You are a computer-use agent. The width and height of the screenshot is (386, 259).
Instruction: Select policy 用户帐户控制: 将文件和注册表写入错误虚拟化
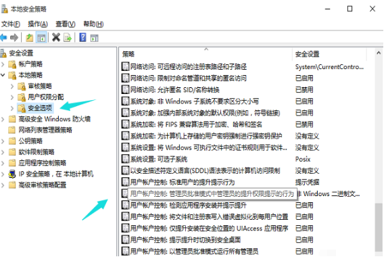(x=209, y=216)
